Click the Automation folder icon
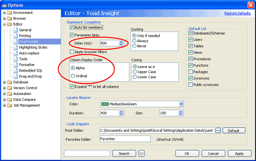Screen dimensions: 256x161 coord(10,94)
